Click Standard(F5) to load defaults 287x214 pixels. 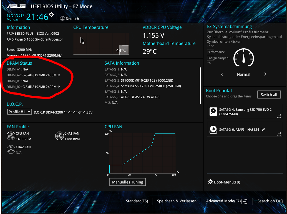[137, 201]
